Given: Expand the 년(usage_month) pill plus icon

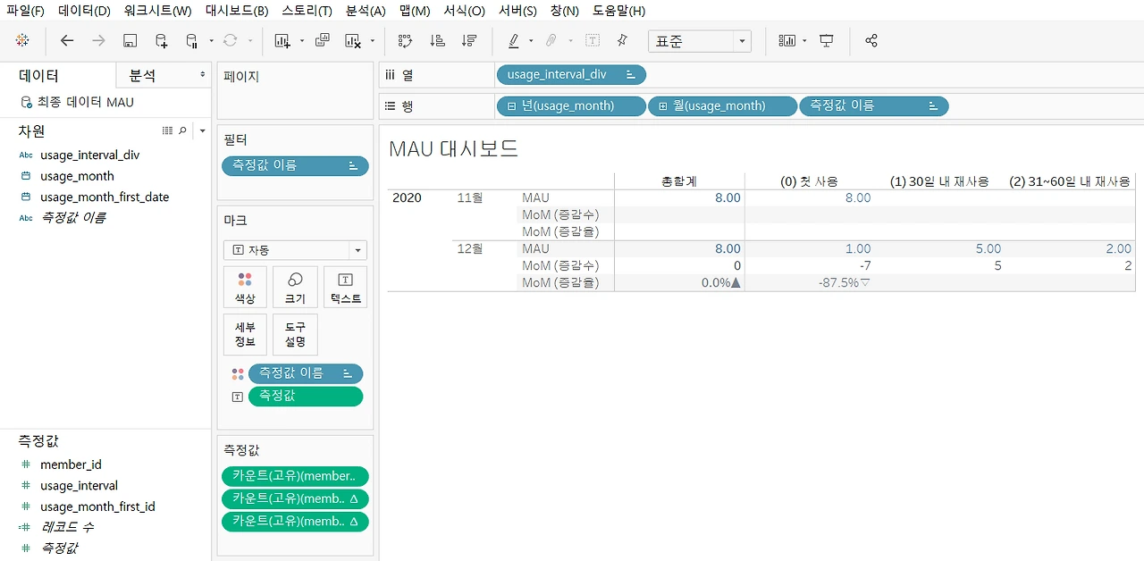Looking at the screenshot, I should coord(511,106).
